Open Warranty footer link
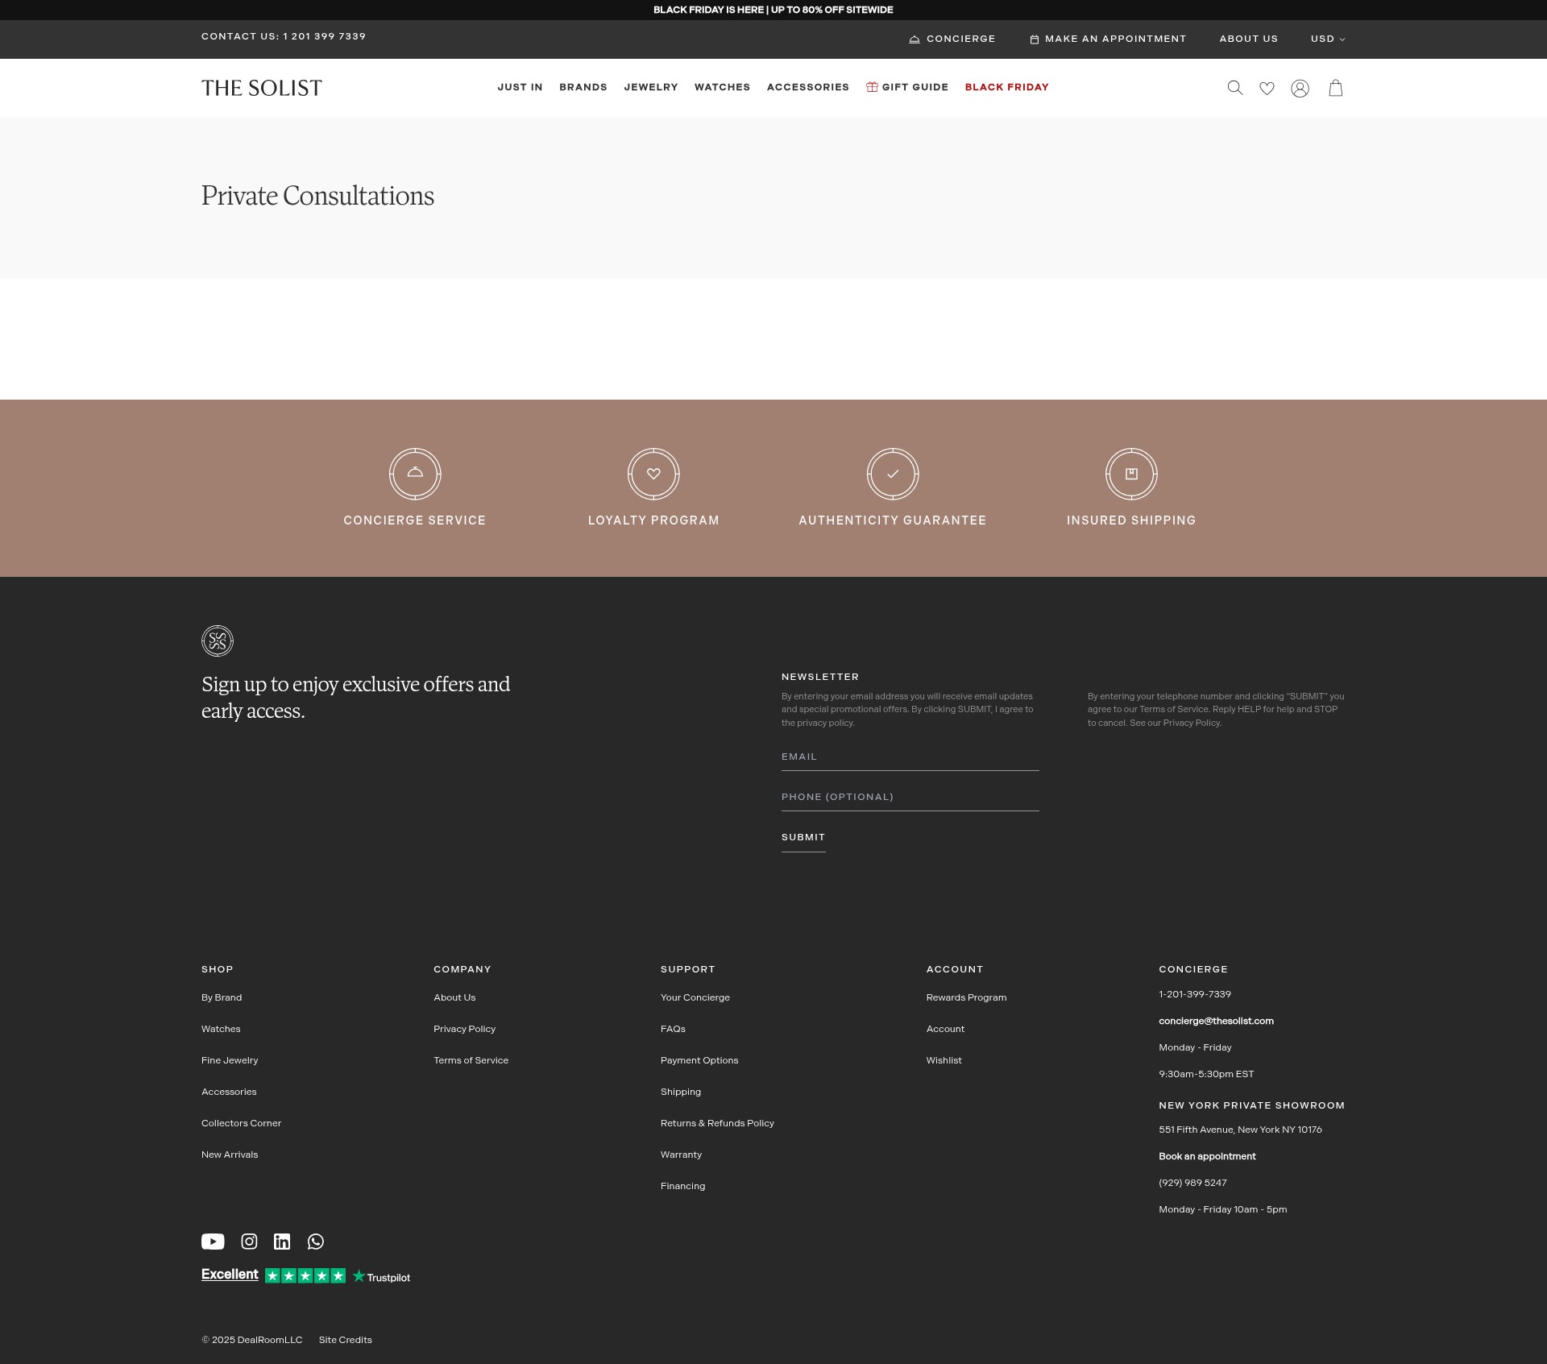1547x1364 pixels. click(681, 1155)
